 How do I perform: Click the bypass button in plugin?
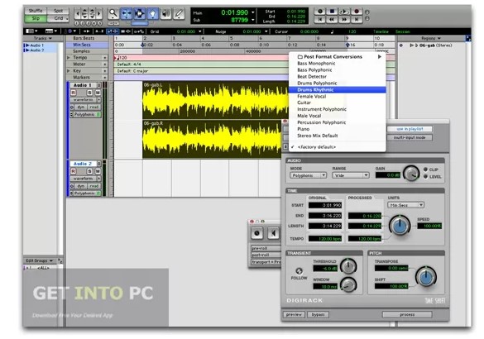pyautogui.click(x=318, y=314)
